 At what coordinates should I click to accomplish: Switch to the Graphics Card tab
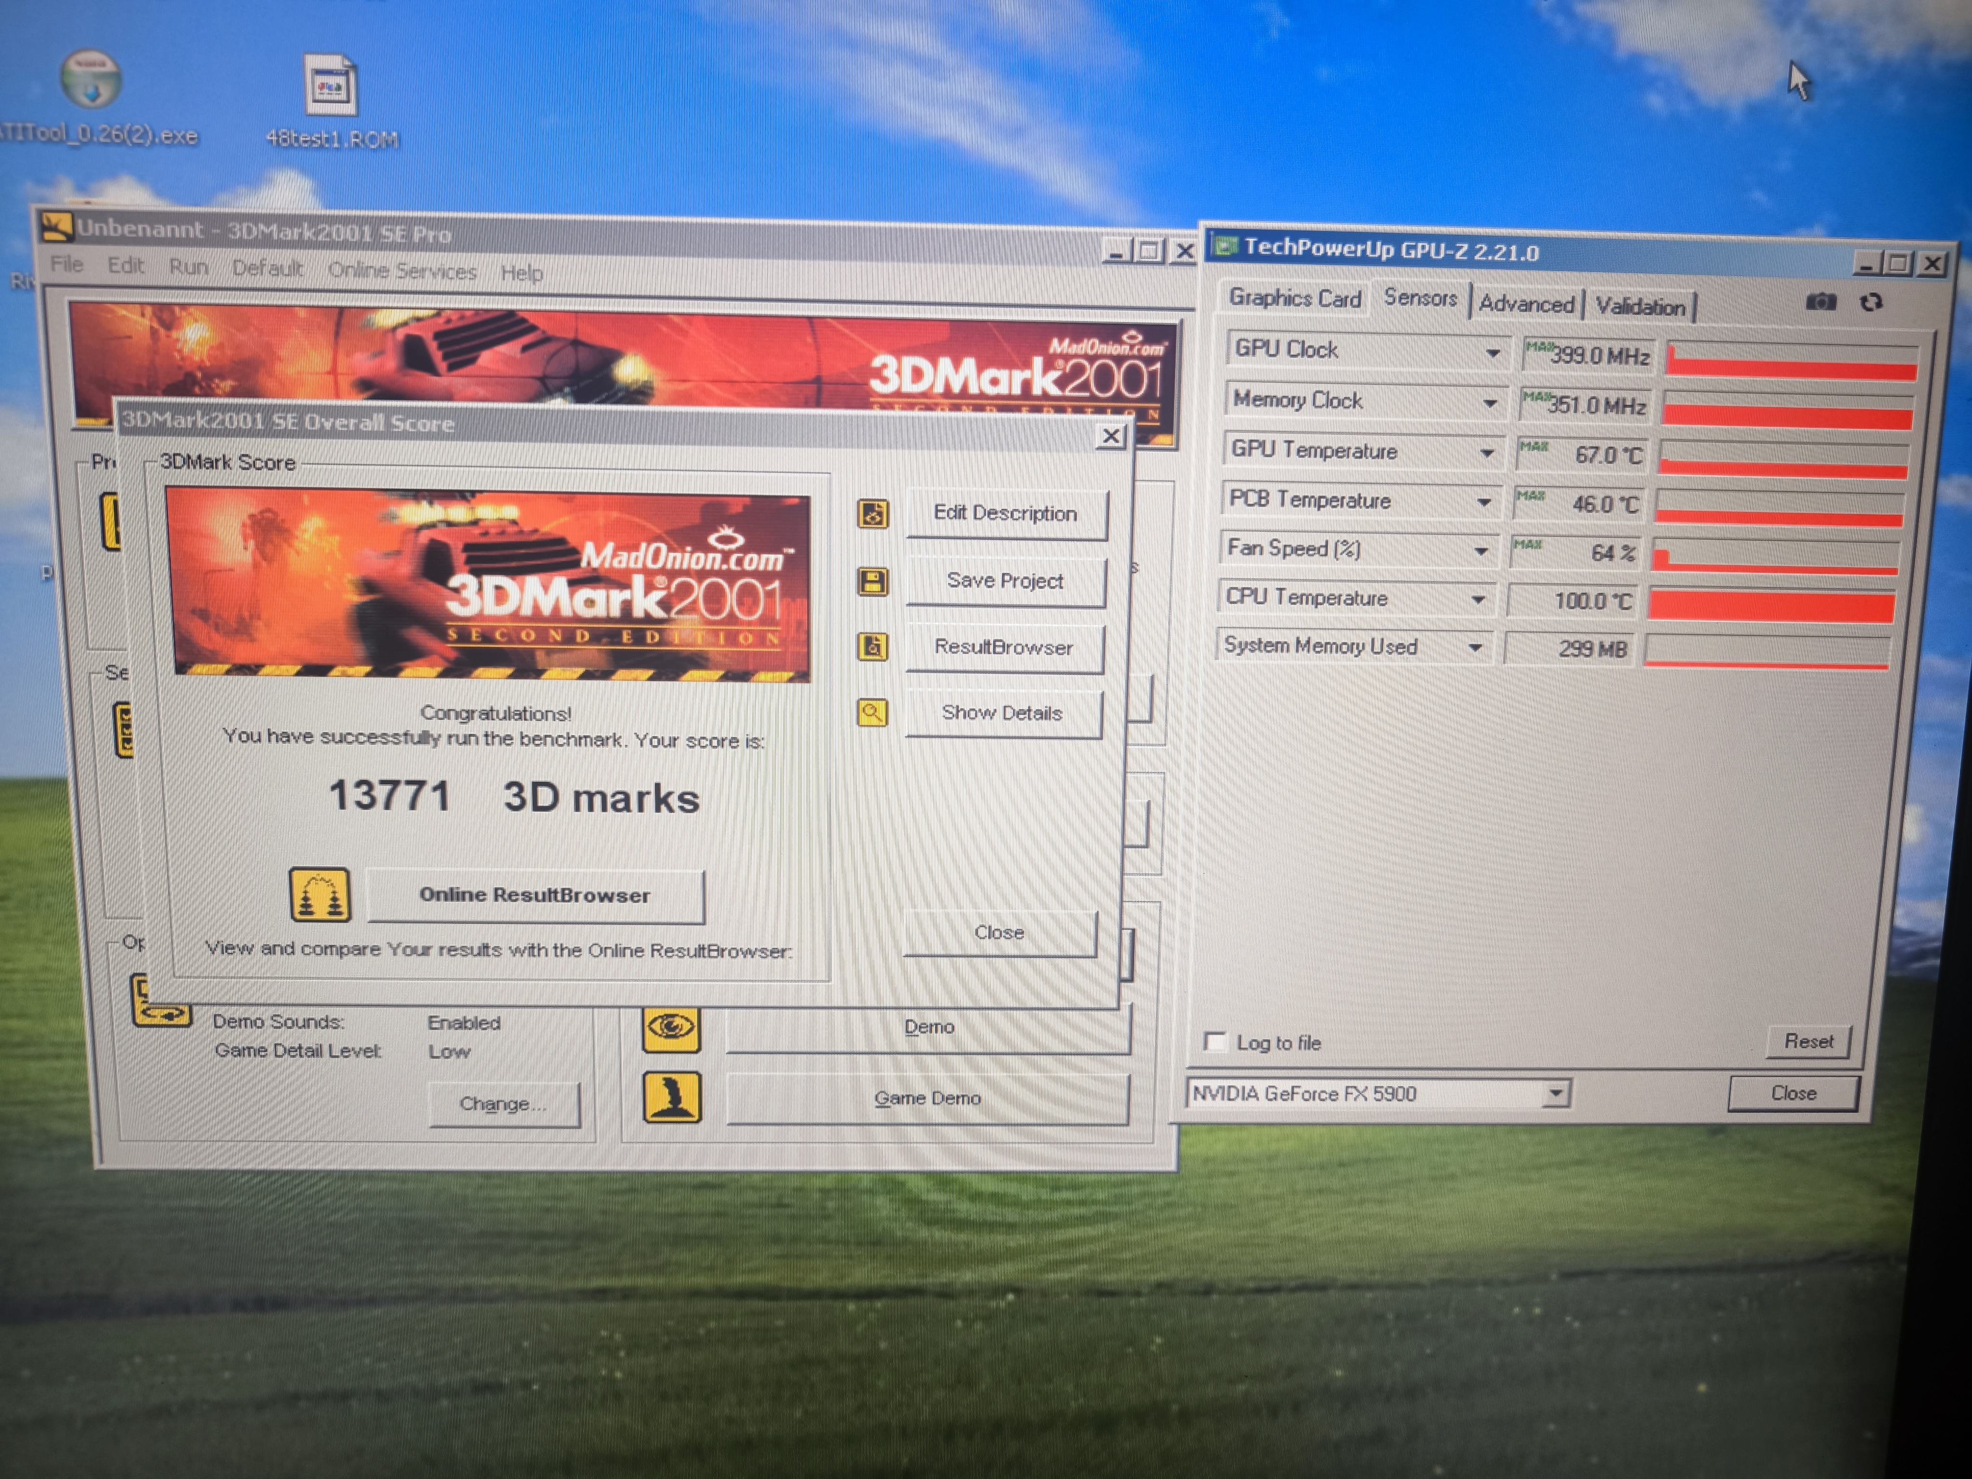coord(1295,298)
